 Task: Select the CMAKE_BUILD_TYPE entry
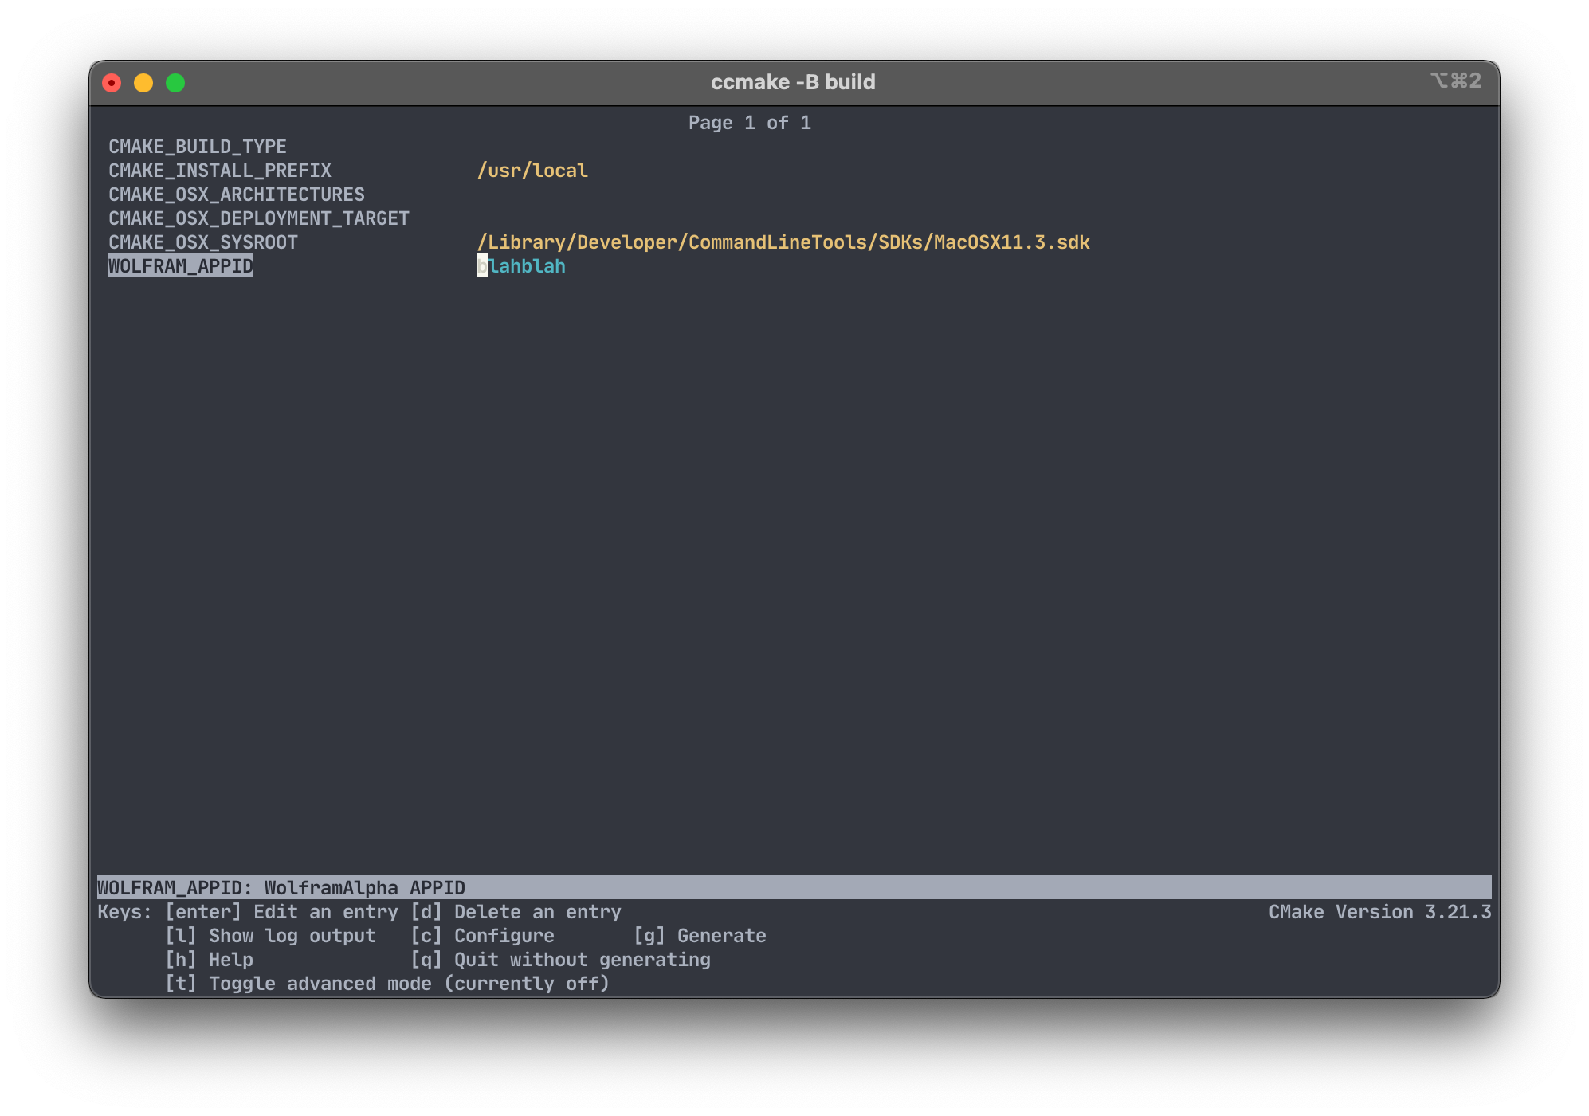(x=198, y=147)
